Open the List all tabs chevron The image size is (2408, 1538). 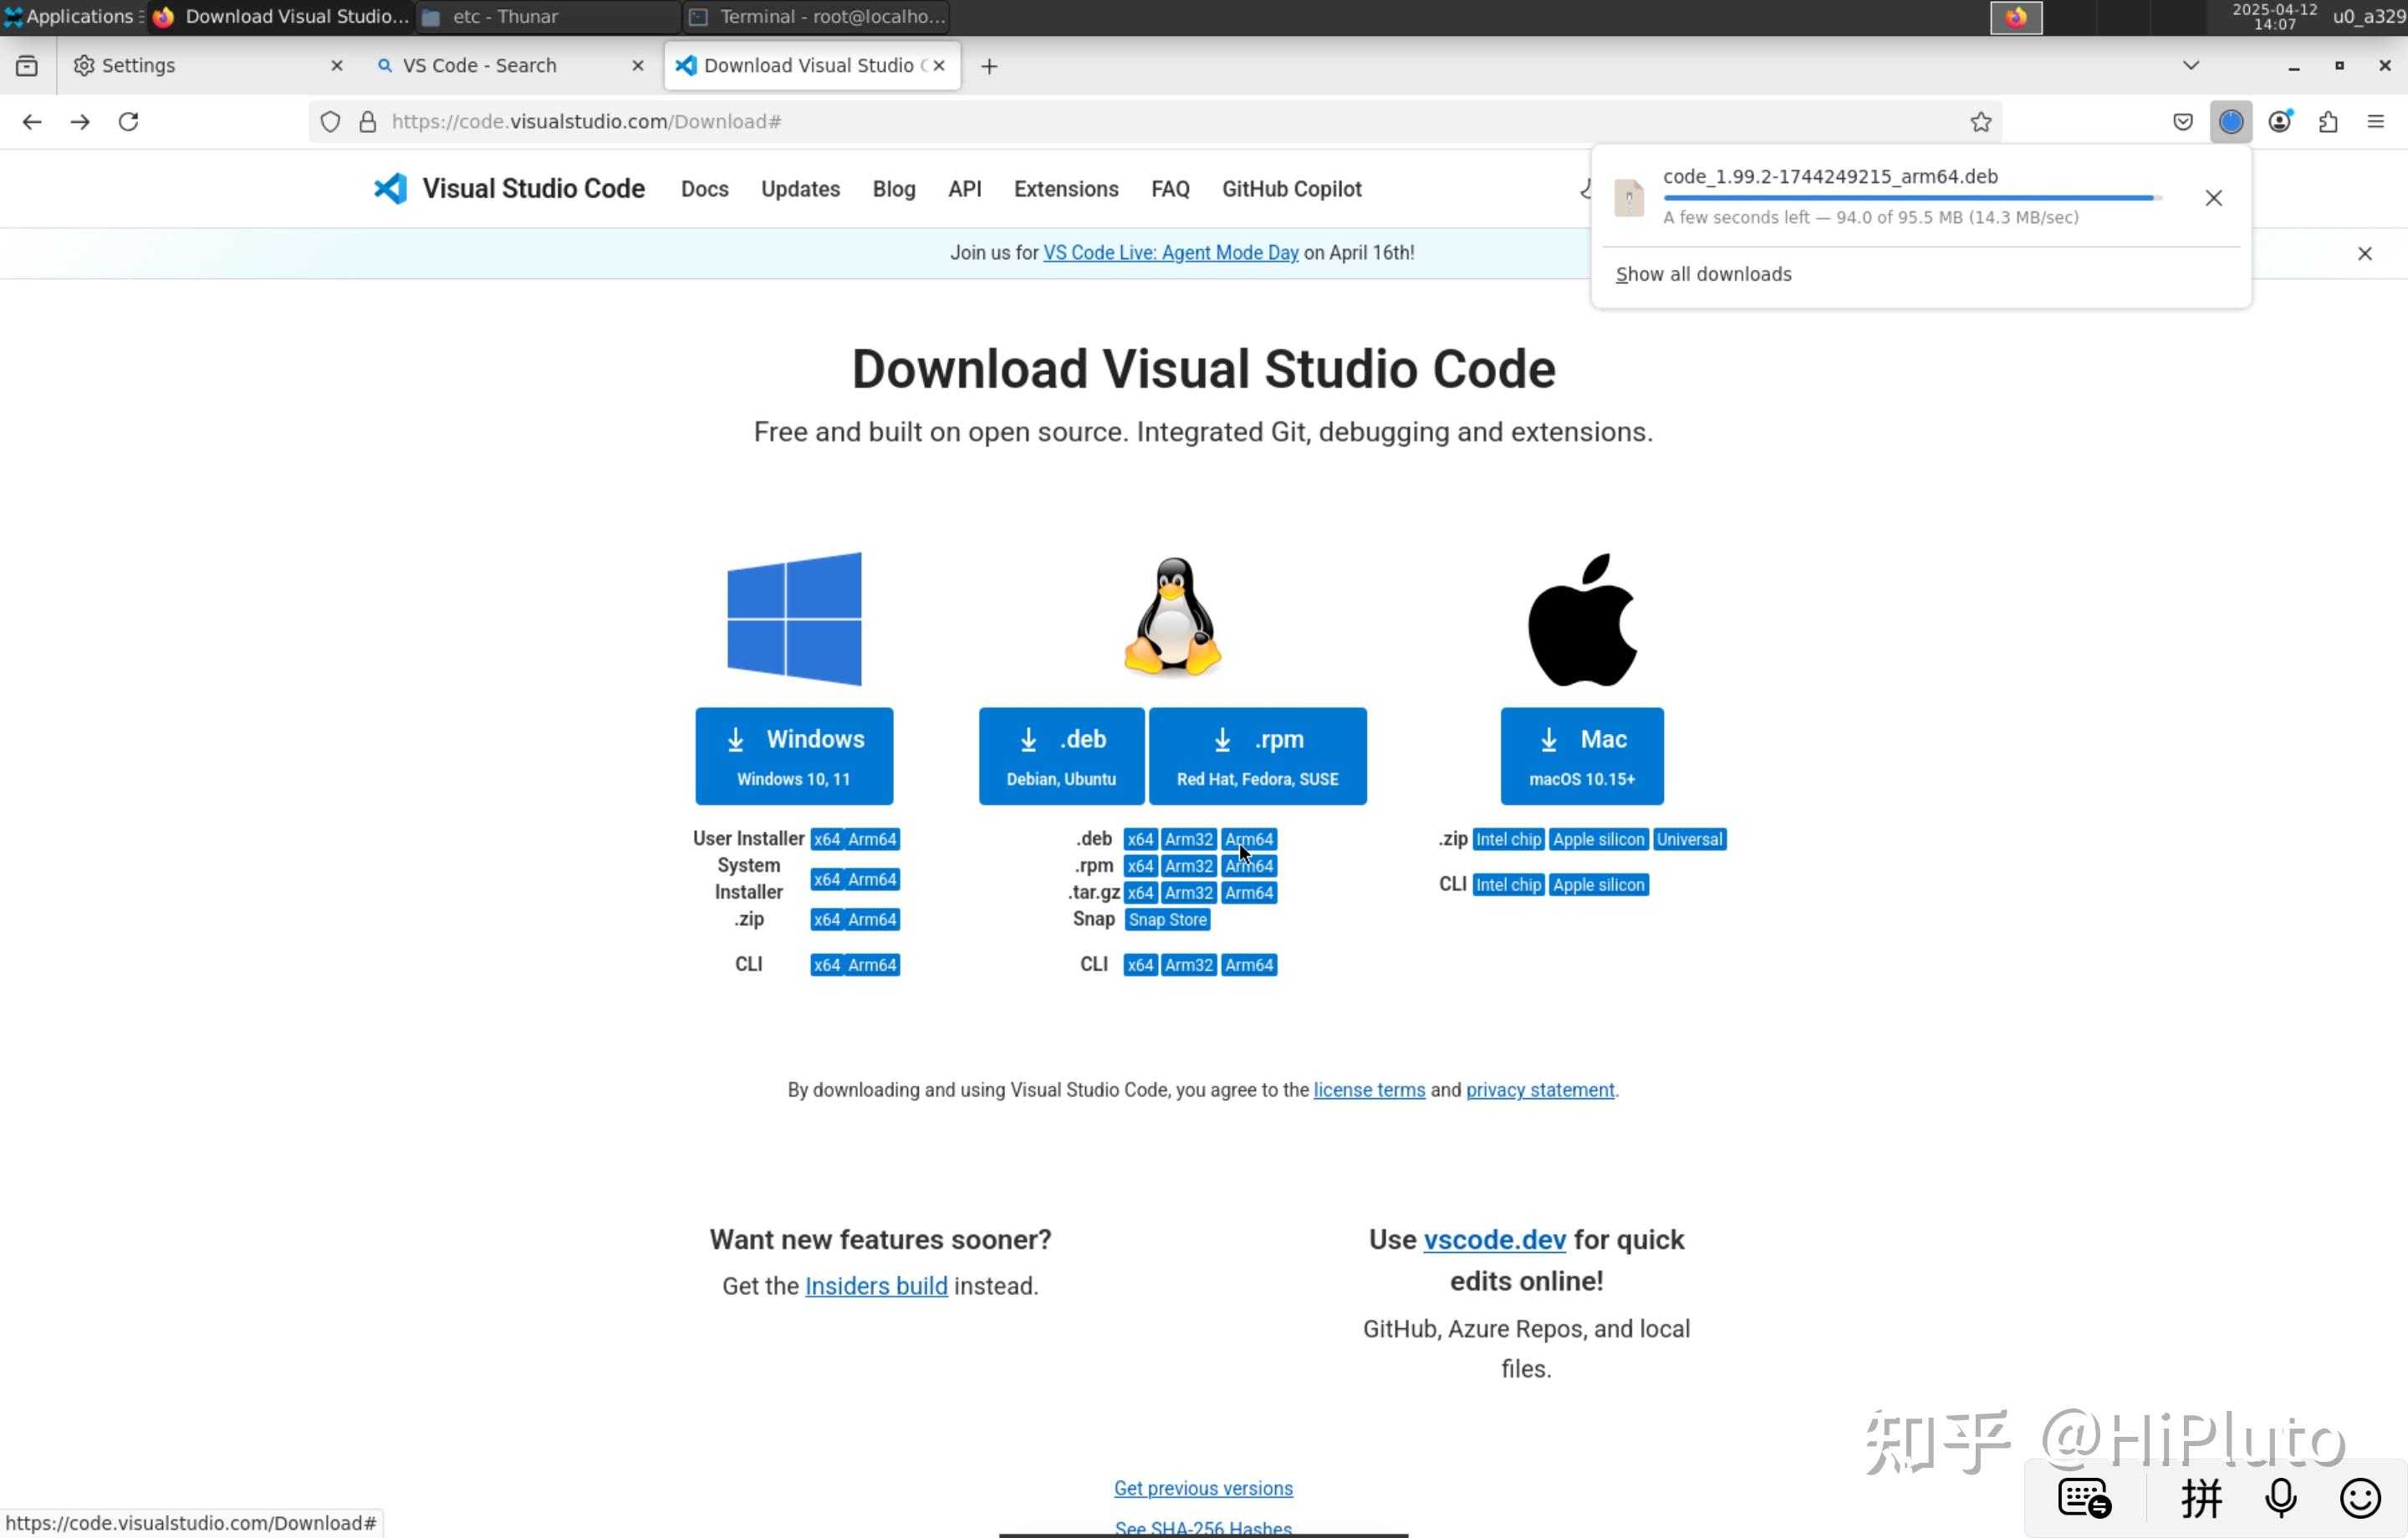pyautogui.click(x=2190, y=65)
